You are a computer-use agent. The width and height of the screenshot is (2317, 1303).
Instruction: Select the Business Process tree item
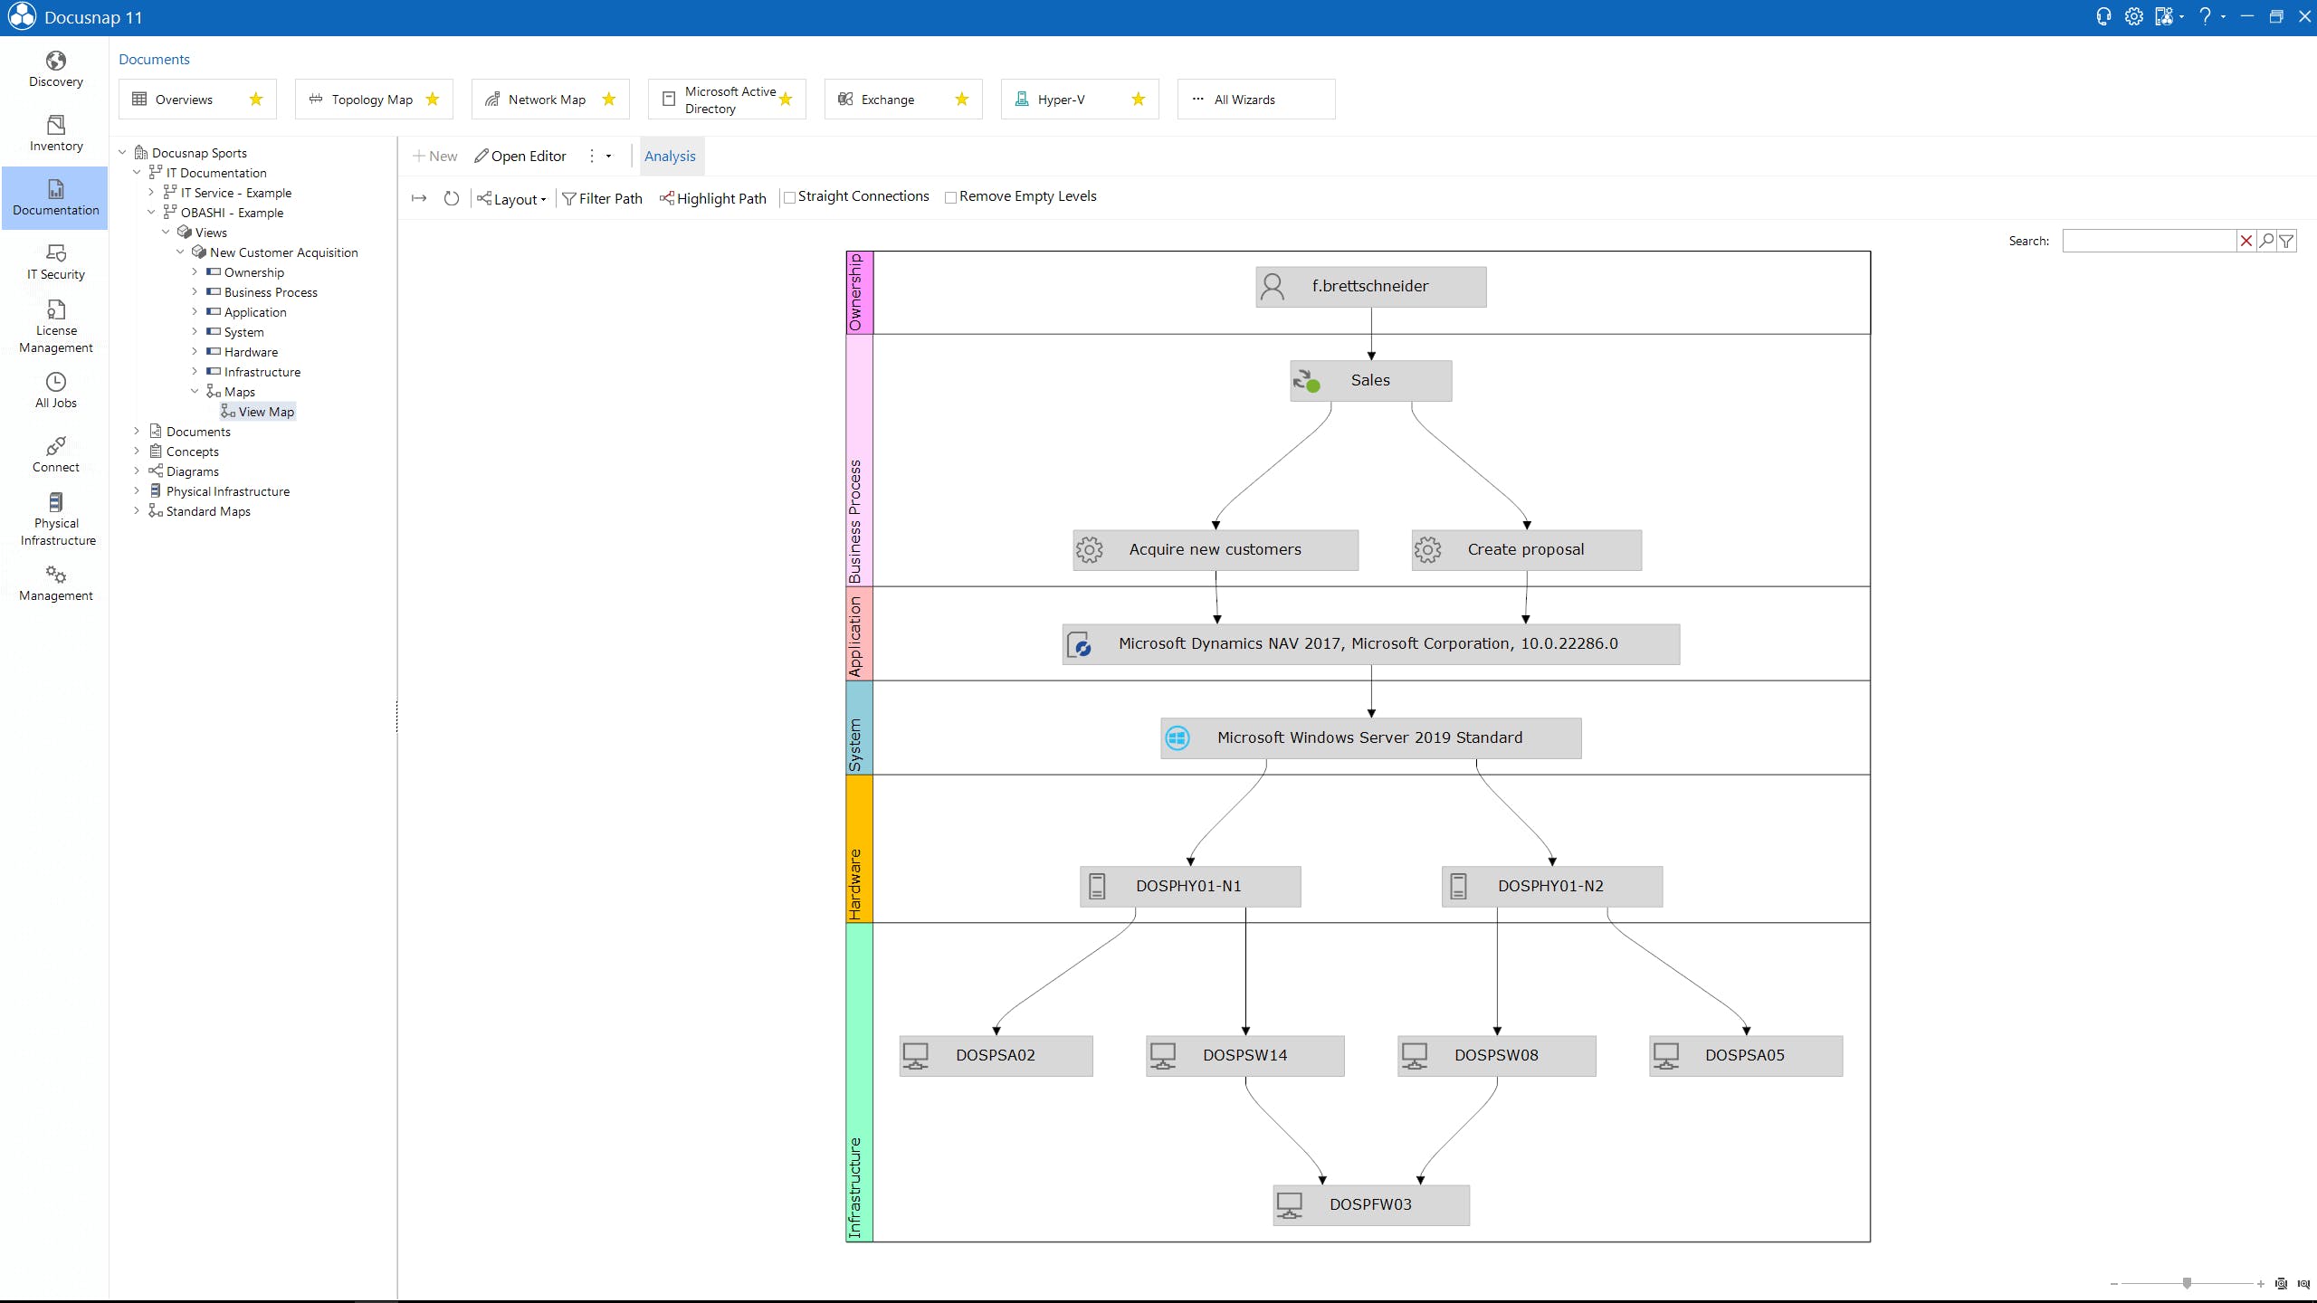(x=270, y=292)
